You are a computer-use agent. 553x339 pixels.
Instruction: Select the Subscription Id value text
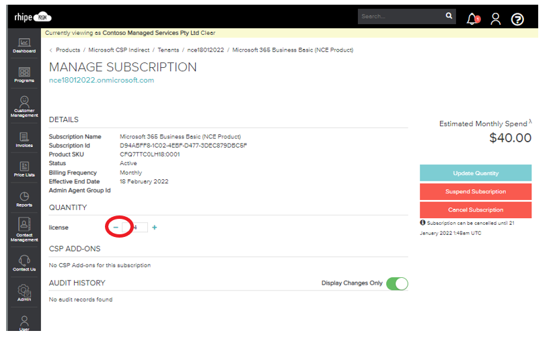pos(184,146)
